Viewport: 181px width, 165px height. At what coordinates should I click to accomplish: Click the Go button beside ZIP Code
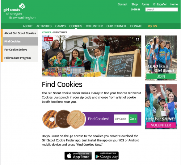pyautogui.click(x=133, y=119)
